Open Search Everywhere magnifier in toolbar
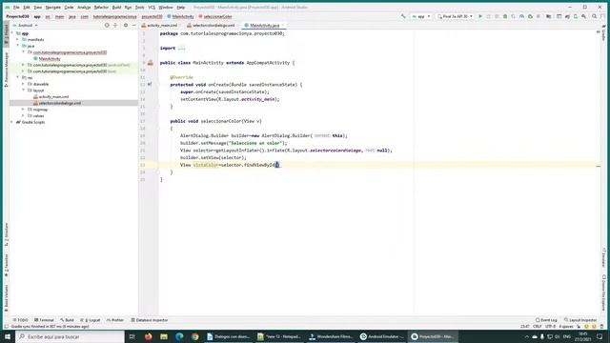Image resolution: width=610 pixels, height=343 pixels. point(594,16)
